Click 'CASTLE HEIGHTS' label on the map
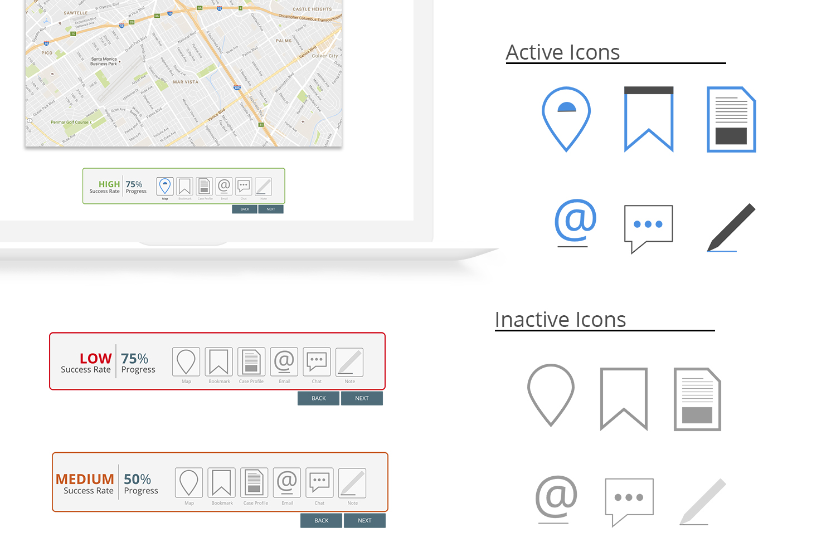 (x=312, y=9)
